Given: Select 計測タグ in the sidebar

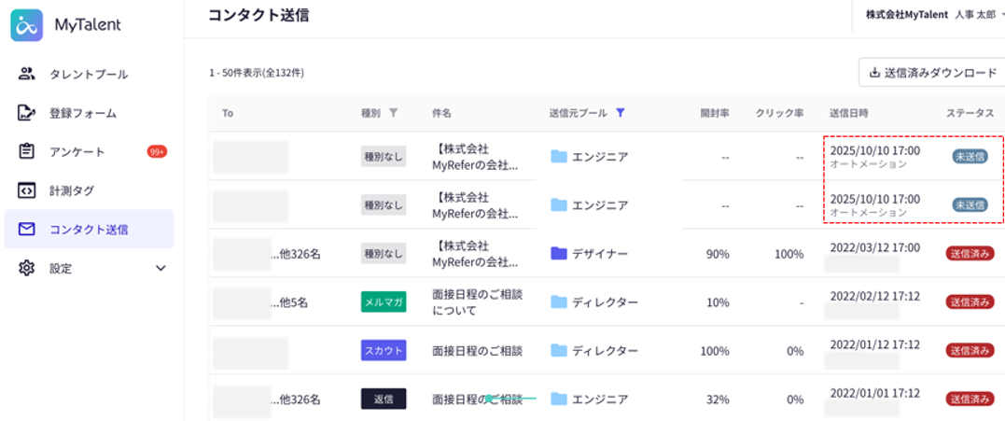Looking at the screenshot, I should click(x=72, y=190).
